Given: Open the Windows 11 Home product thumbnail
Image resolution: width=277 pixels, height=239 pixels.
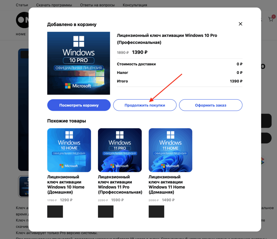Looking at the screenshot, I should point(170,150).
